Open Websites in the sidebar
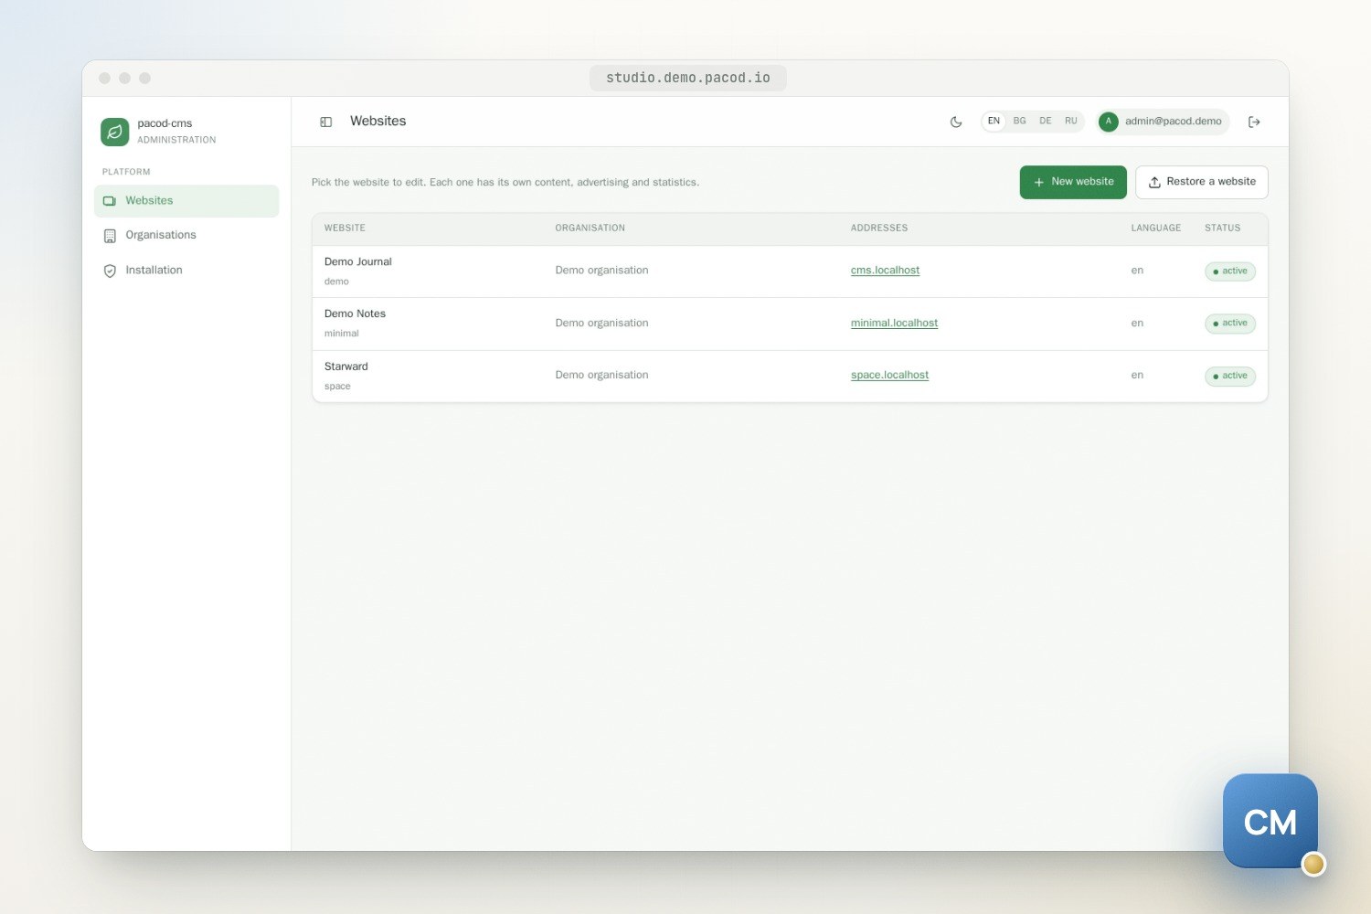This screenshot has height=914, width=1371. (x=186, y=201)
